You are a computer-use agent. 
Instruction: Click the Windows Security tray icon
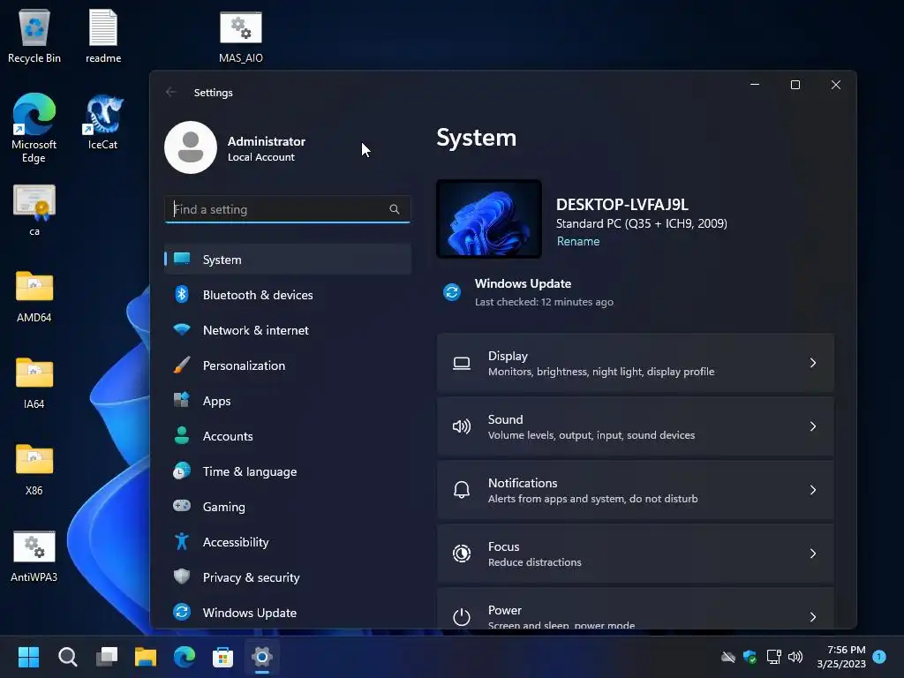[750, 657]
